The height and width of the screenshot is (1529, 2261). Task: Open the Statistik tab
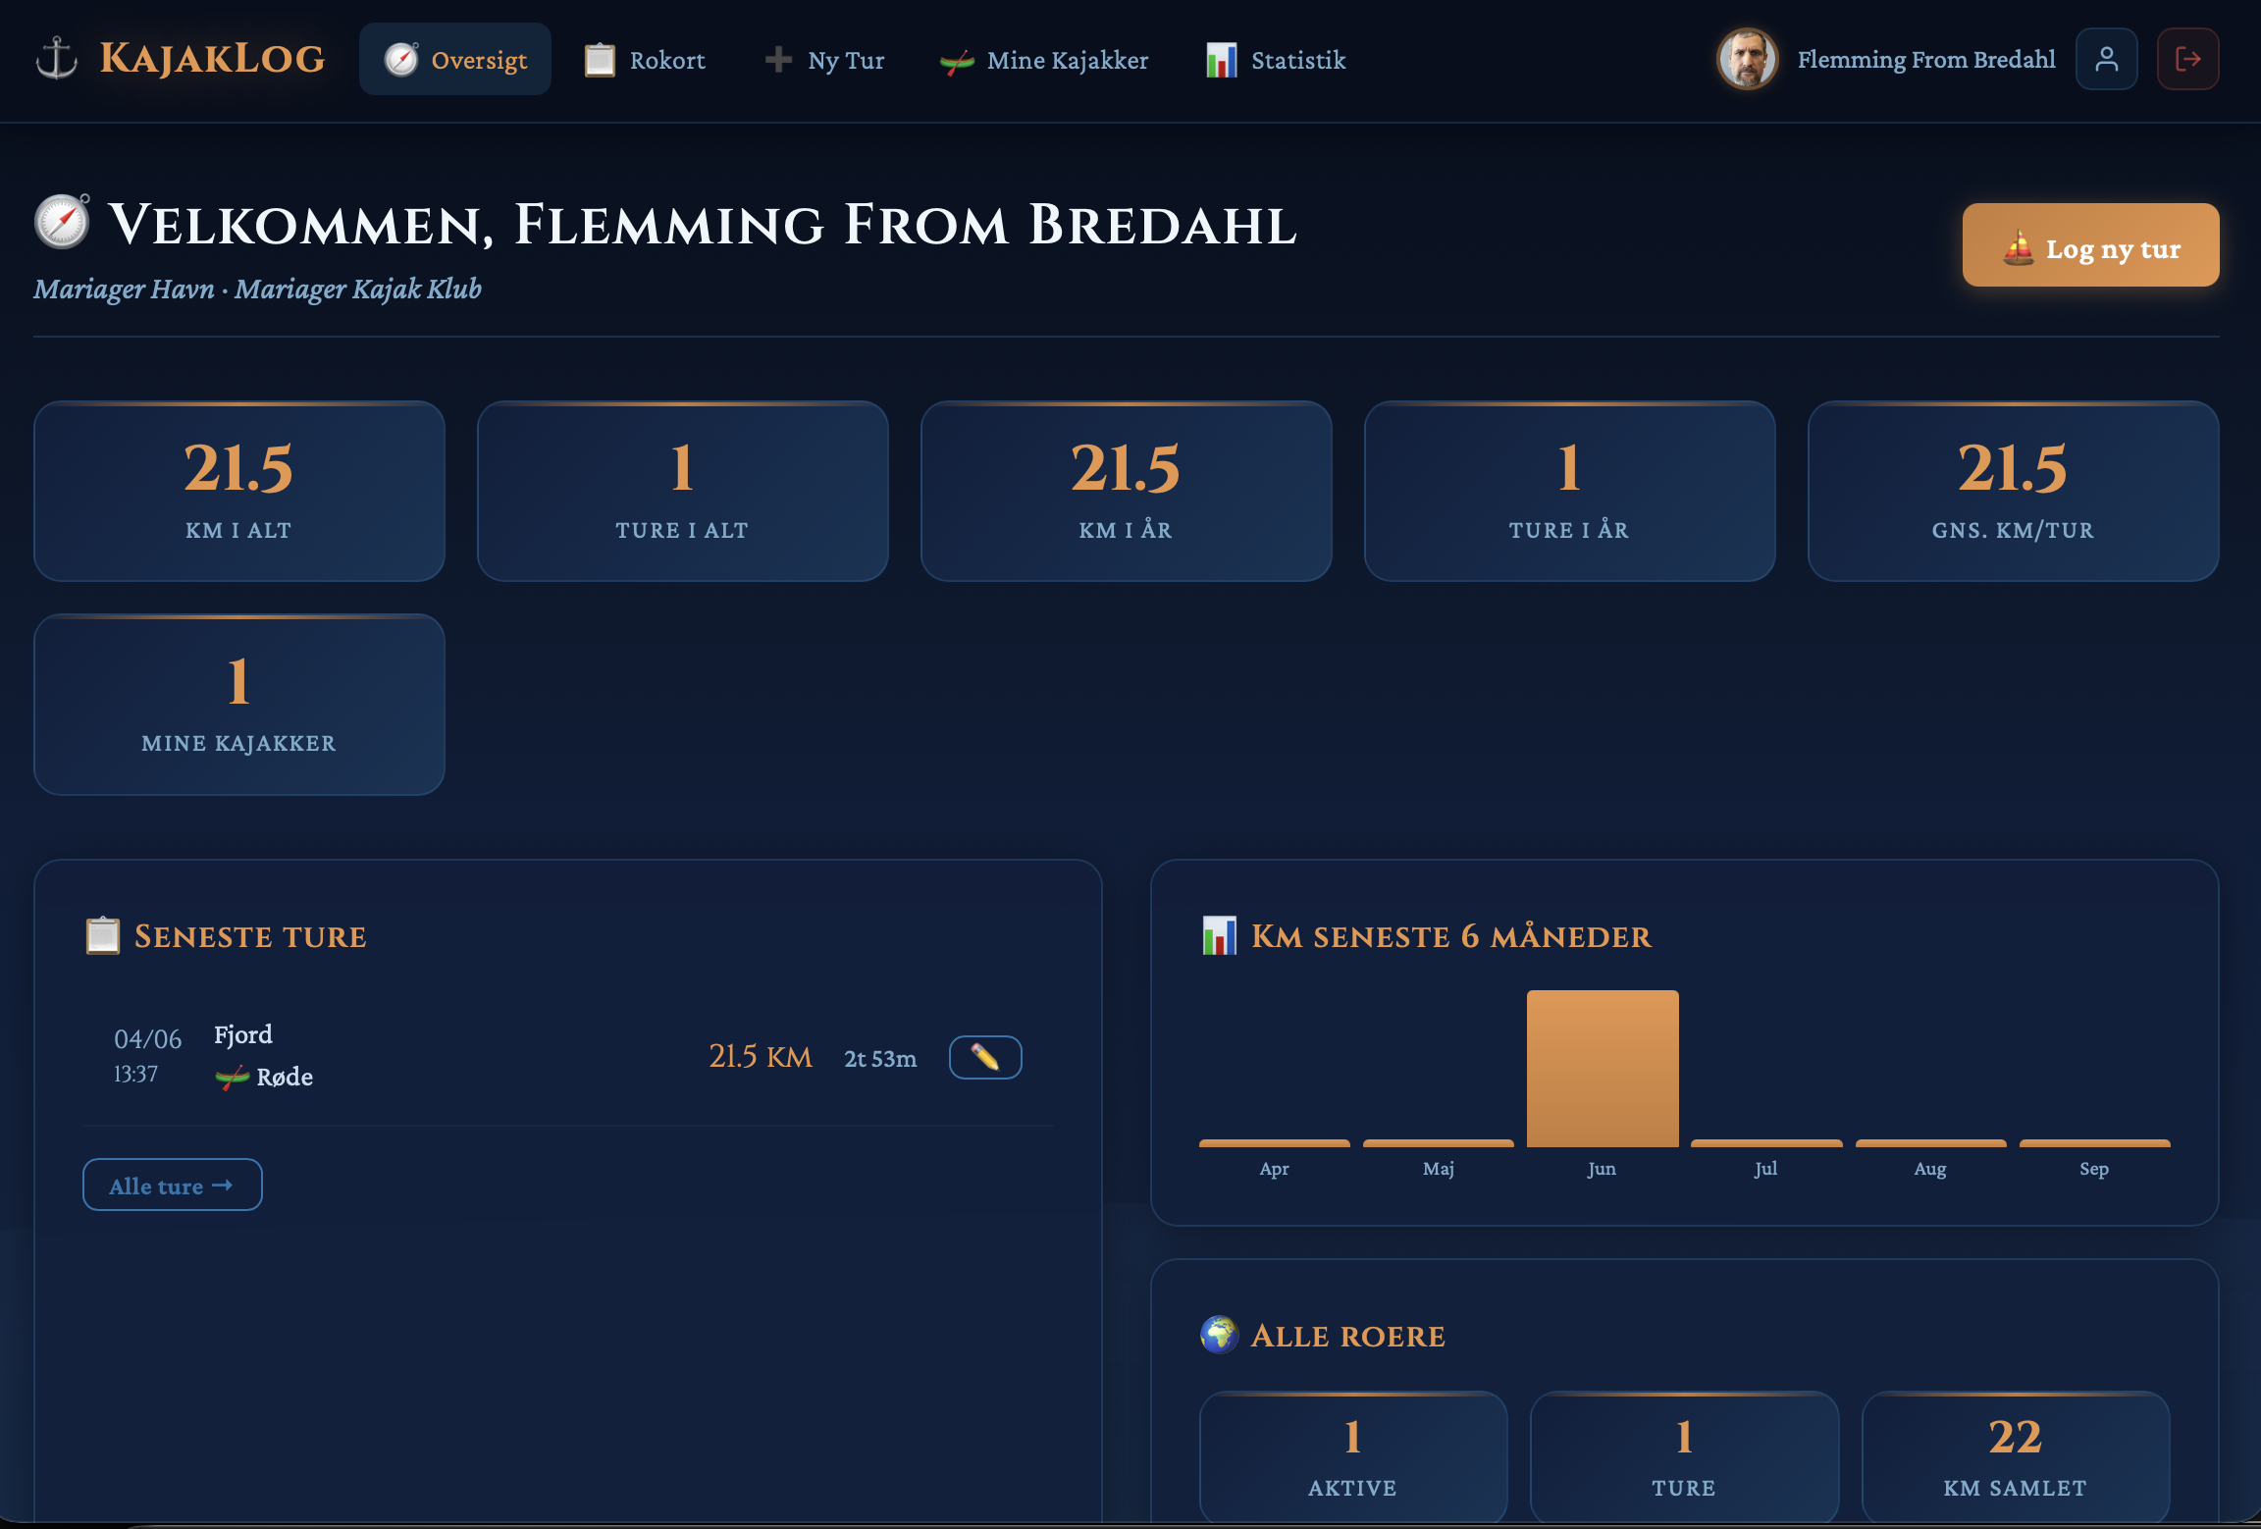(x=1276, y=60)
